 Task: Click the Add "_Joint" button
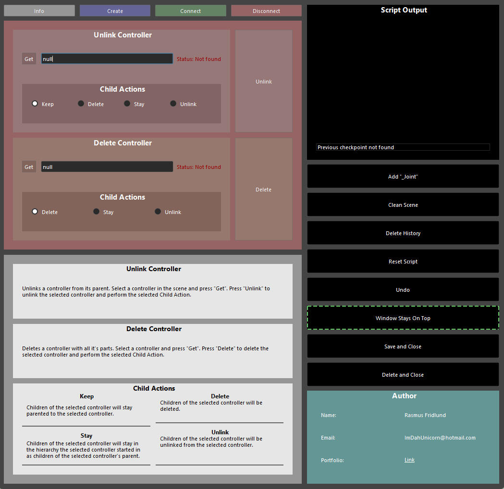click(403, 177)
